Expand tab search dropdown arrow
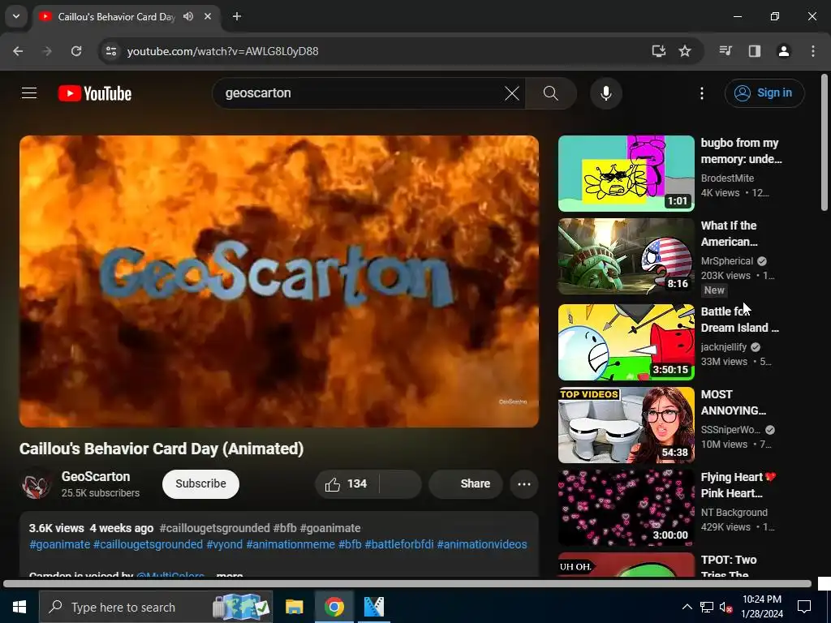The width and height of the screenshot is (831, 623). (x=16, y=16)
